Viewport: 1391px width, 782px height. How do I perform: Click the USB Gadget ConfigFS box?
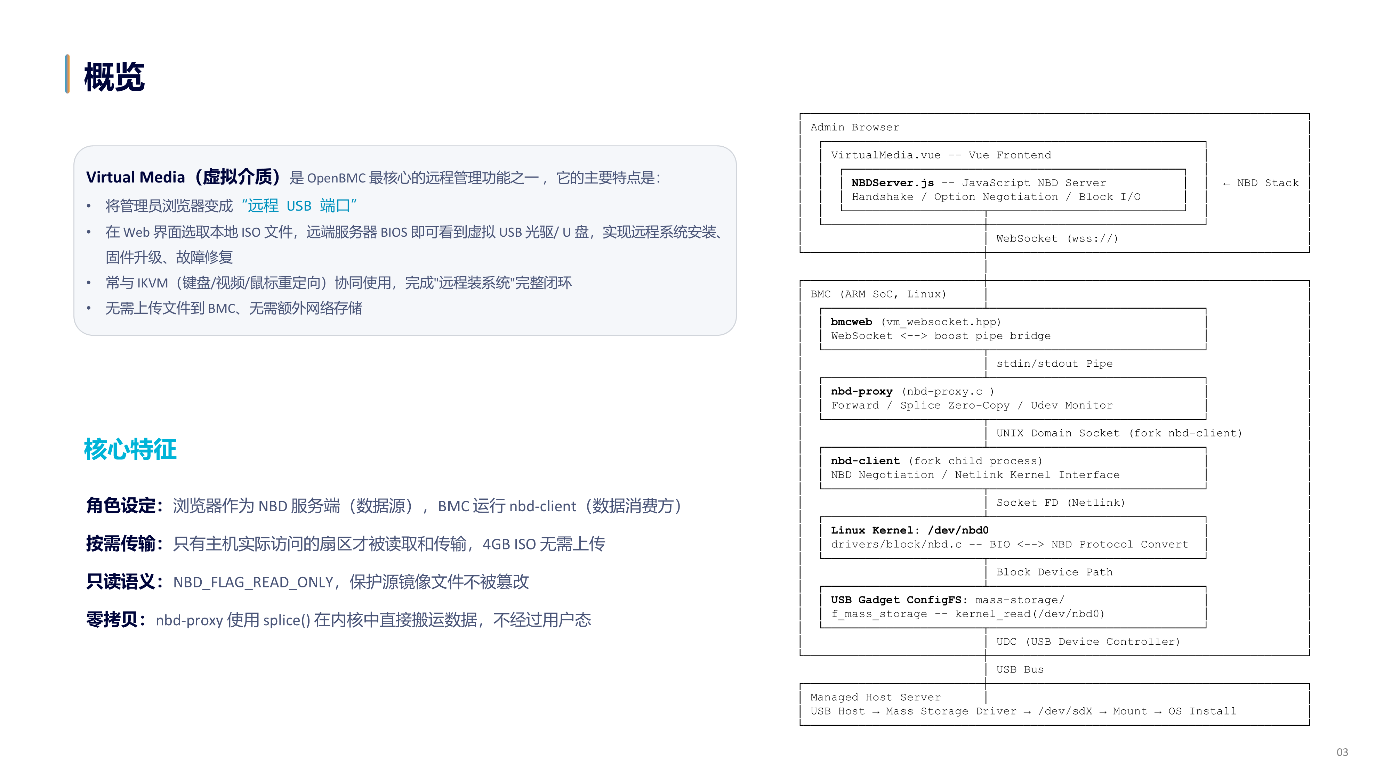tap(1013, 607)
